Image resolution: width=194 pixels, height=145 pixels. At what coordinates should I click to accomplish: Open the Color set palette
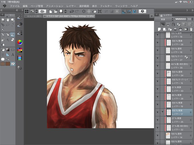20,50
